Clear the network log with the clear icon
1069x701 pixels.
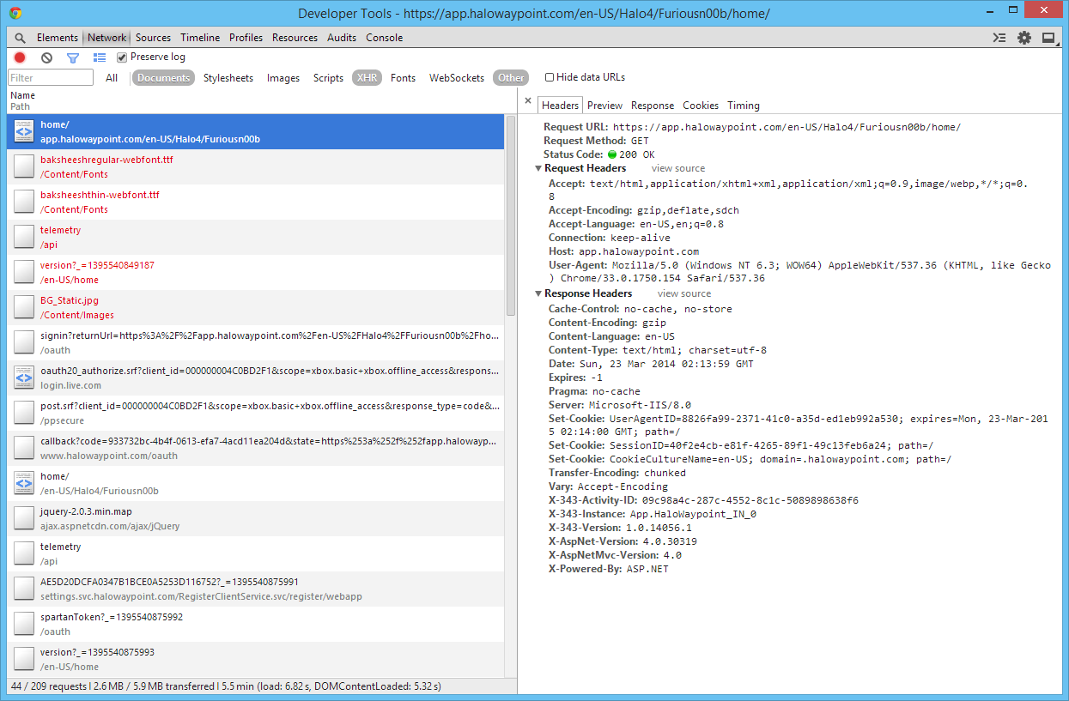pyautogui.click(x=46, y=57)
